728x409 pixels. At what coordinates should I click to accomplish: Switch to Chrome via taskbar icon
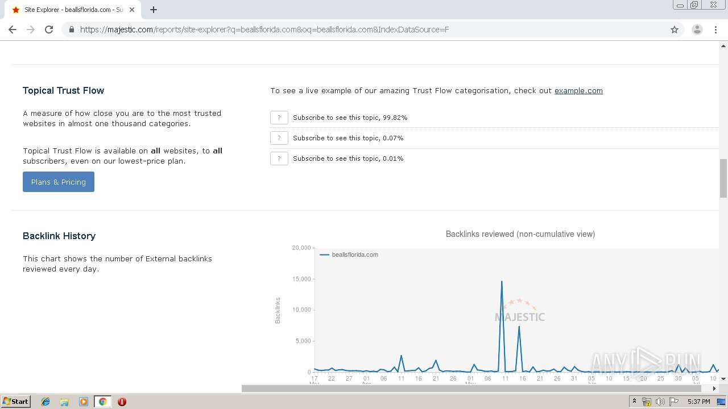point(103,402)
